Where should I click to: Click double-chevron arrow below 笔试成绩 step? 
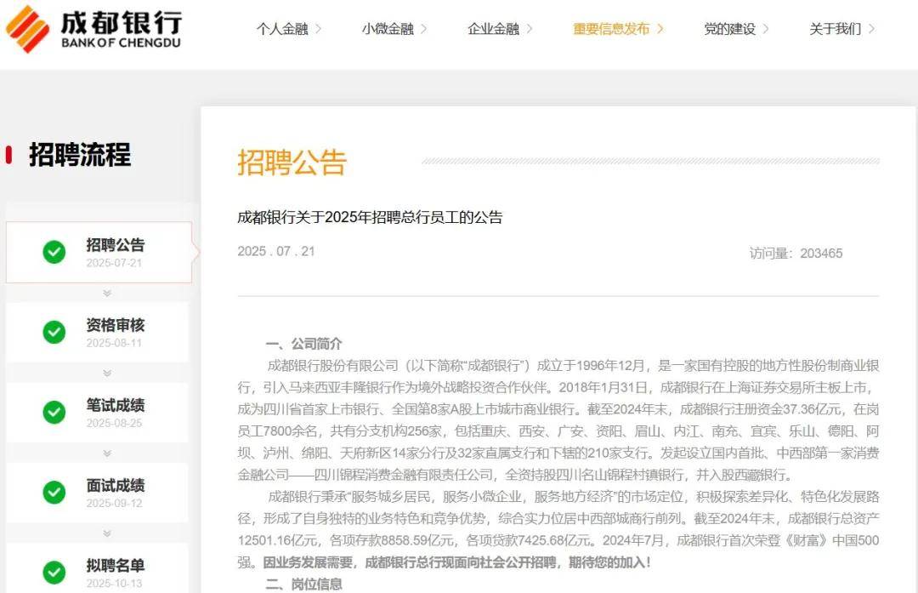pos(107,453)
